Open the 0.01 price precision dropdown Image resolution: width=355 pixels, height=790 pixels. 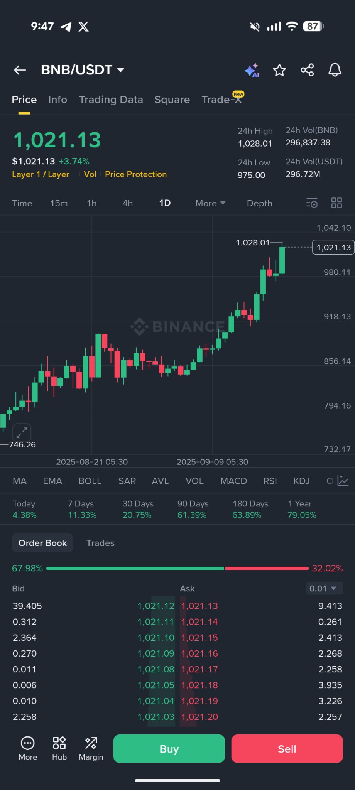(x=323, y=588)
